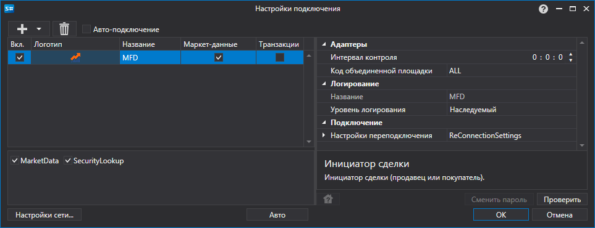
Task: Increase Интервал контроля with up arrow
Action: [x=570, y=55]
